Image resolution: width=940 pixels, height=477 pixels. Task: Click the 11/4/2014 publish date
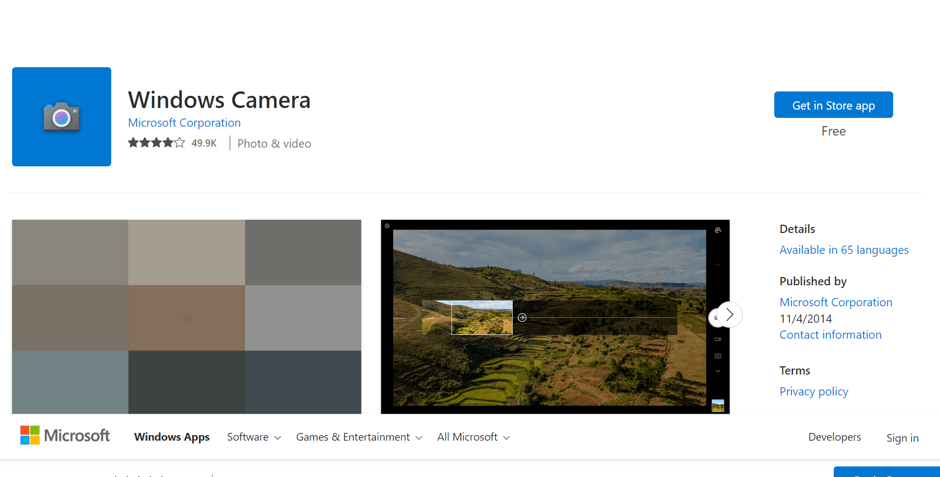click(806, 319)
